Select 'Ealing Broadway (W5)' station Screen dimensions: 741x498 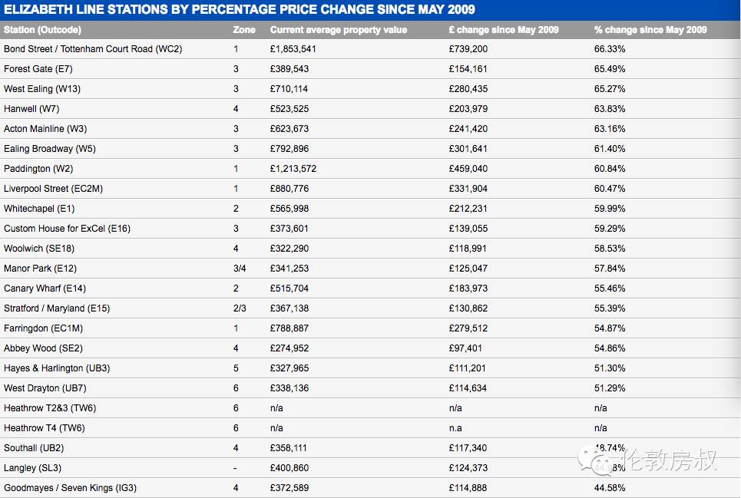[x=50, y=149]
